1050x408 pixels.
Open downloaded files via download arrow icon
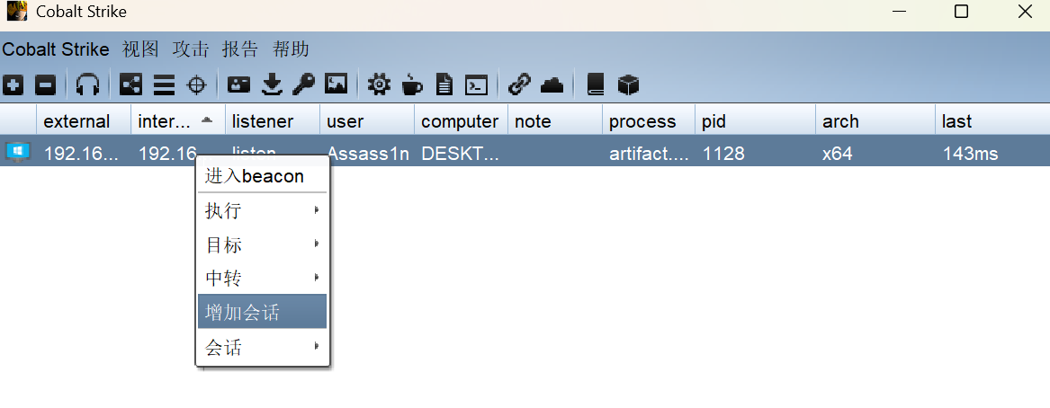click(272, 85)
